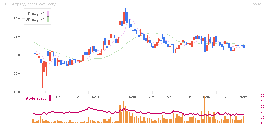Click the 5-day MA legend label
The image size is (266, 124).
[36, 14]
